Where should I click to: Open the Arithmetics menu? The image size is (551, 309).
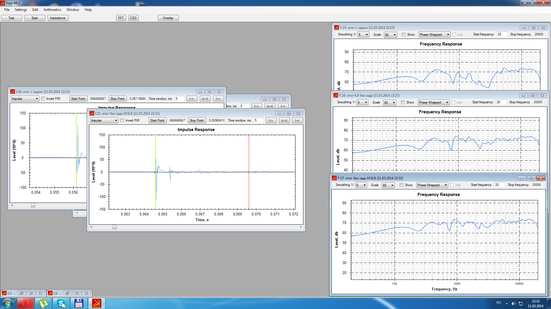[x=52, y=10]
